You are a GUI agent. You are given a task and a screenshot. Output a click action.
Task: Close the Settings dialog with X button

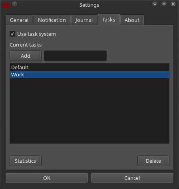click(x=173, y=4)
